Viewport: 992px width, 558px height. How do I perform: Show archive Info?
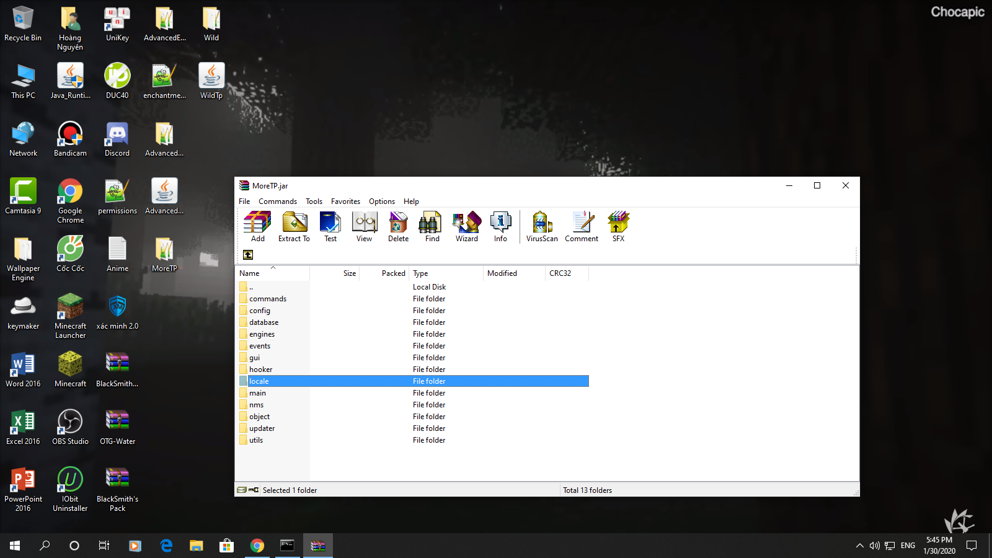tap(500, 227)
